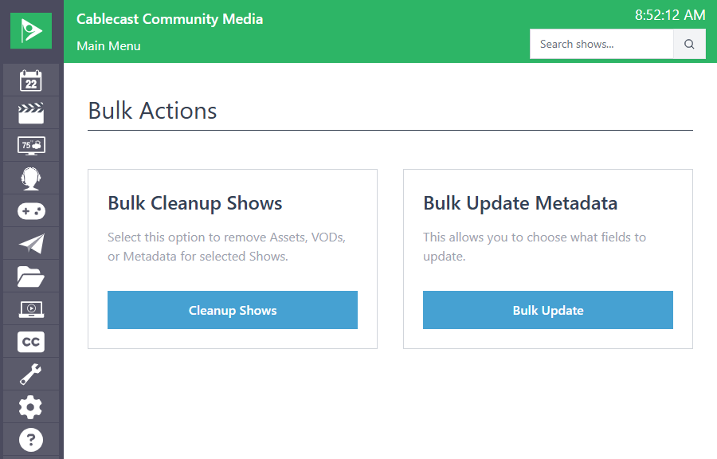Open the Schedule calendar icon
Viewport: 717px width, 459px height.
point(30,80)
